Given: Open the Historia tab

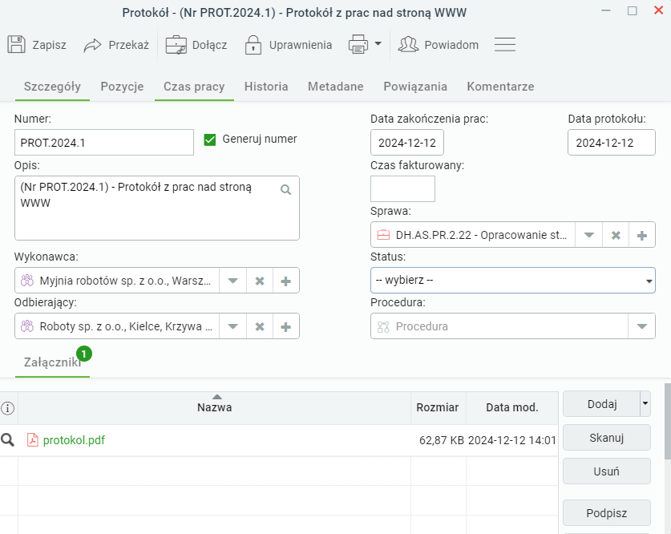Looking at the screenshot, I should [265, 87].
